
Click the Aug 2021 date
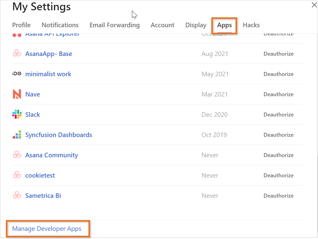(x=215, y=54)
